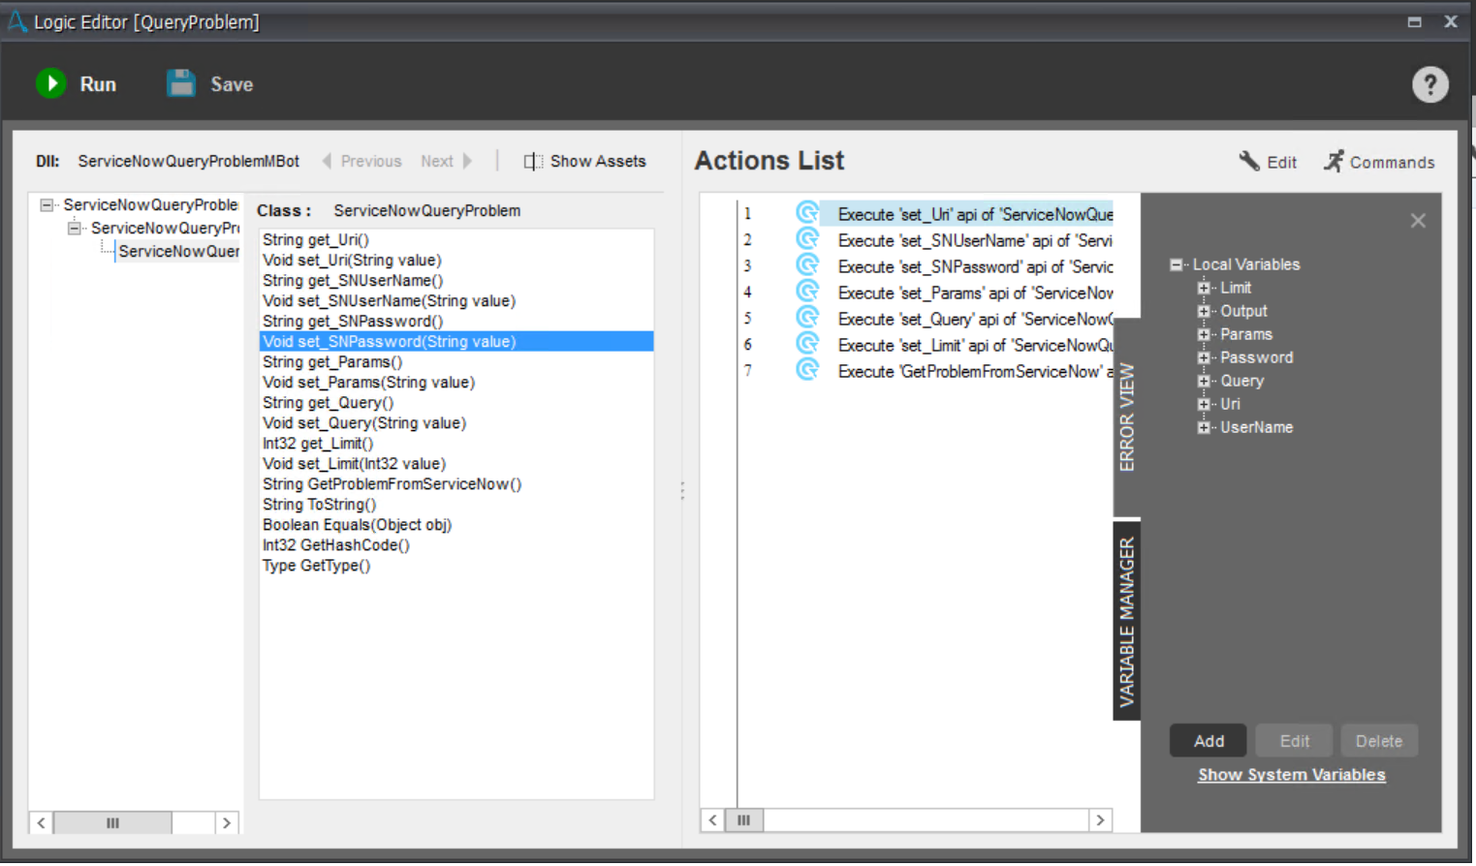The width and height of the screenshot is (1476, 866).
Task: Collapse the Local Variables tree
Action: tap(1176, 264)
